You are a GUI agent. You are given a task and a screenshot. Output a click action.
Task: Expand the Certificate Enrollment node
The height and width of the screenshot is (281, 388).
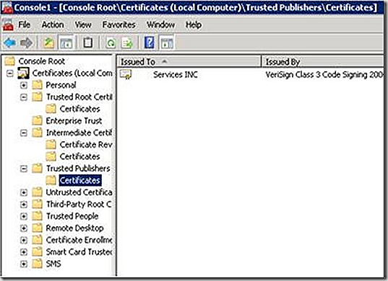pos(24,240)
